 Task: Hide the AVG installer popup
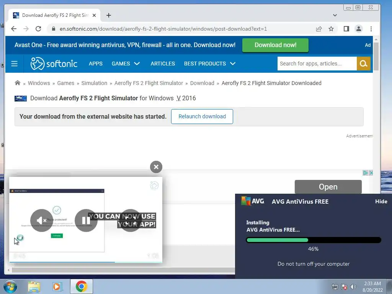381,201
